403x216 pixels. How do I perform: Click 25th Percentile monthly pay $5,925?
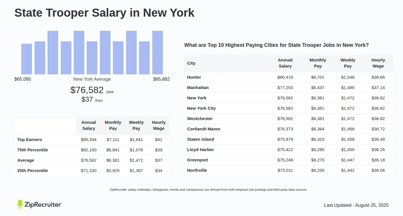click(x=113, y=171)
